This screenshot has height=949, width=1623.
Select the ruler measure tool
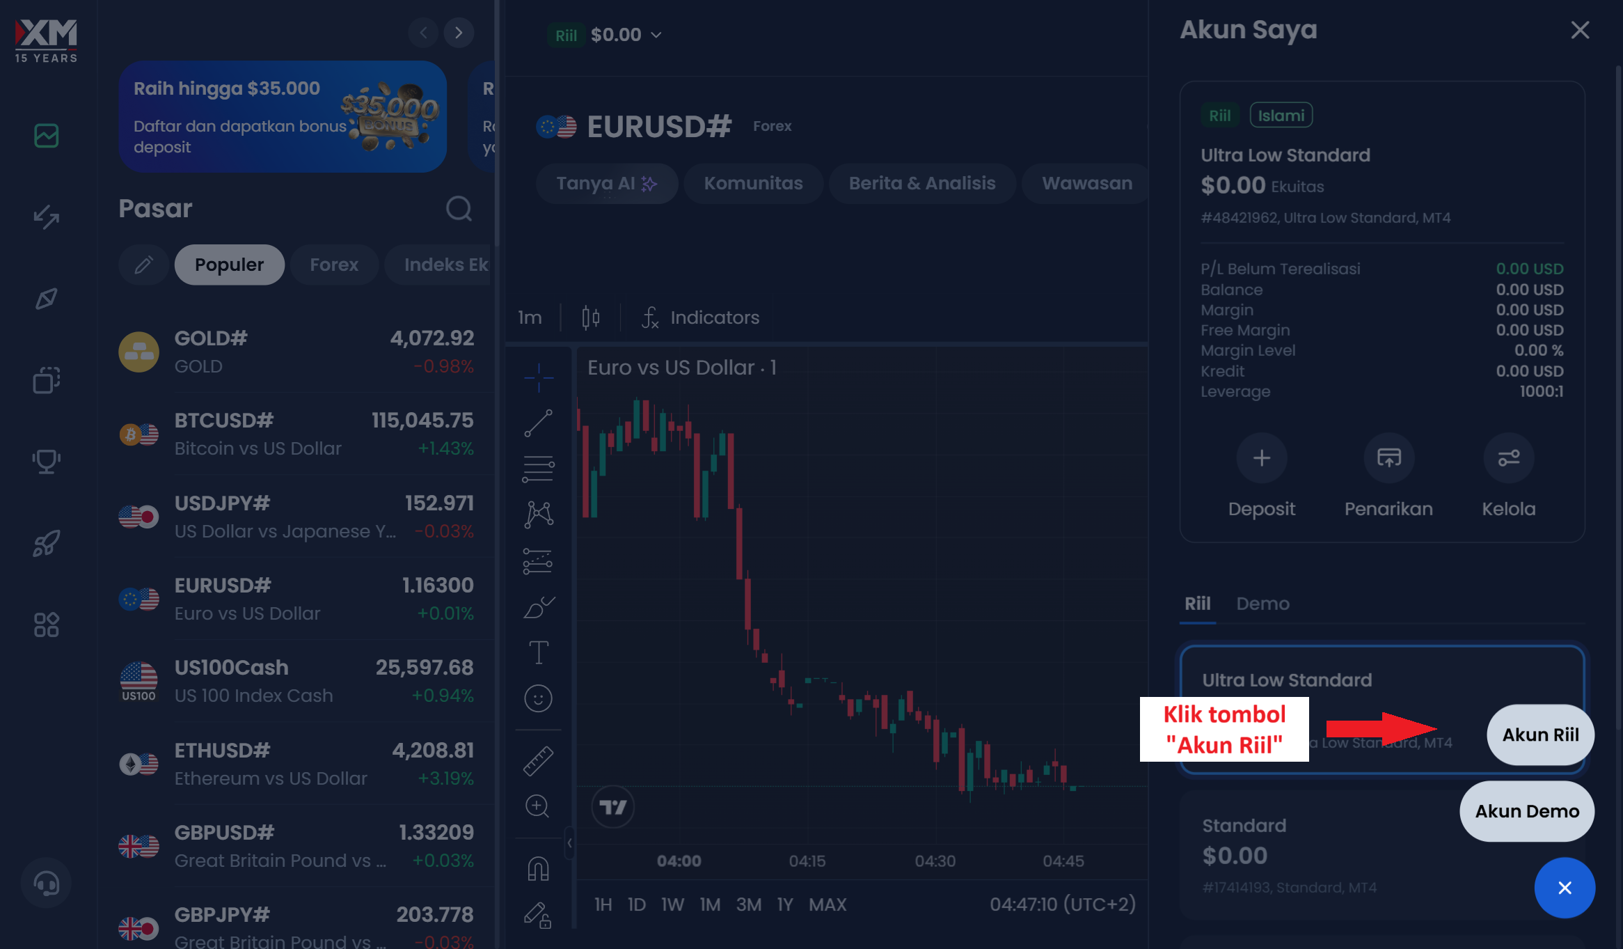tap(538, 761)
